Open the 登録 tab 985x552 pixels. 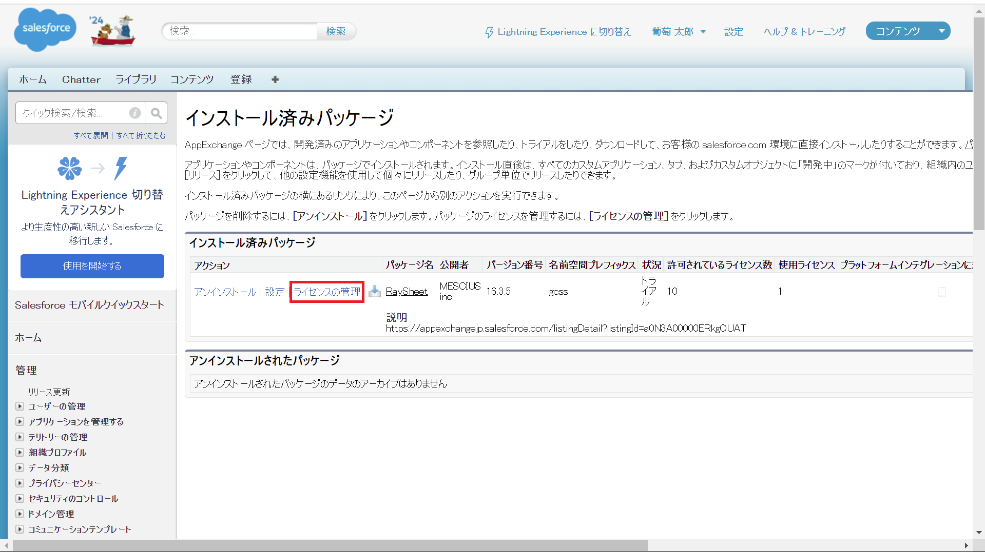tap(241, 79)
